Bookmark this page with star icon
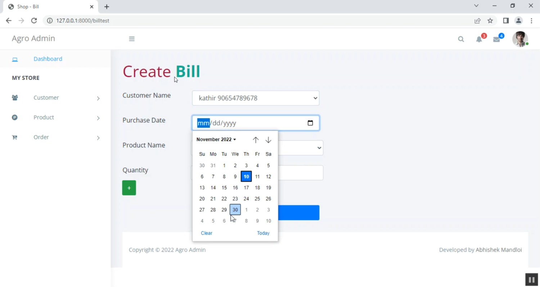This screenshot has width=540, height=287. (x=490, y=21)
